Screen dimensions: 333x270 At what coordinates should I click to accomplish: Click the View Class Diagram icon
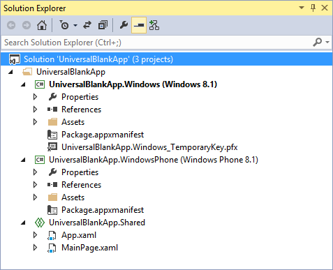point(154,25)
